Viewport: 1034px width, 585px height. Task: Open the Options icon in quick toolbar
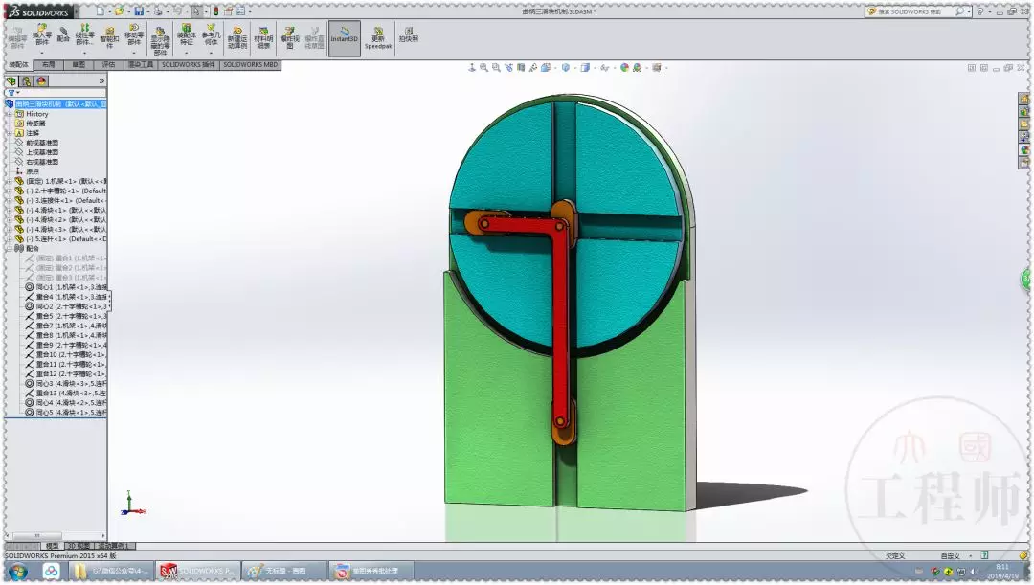[240, 11]
